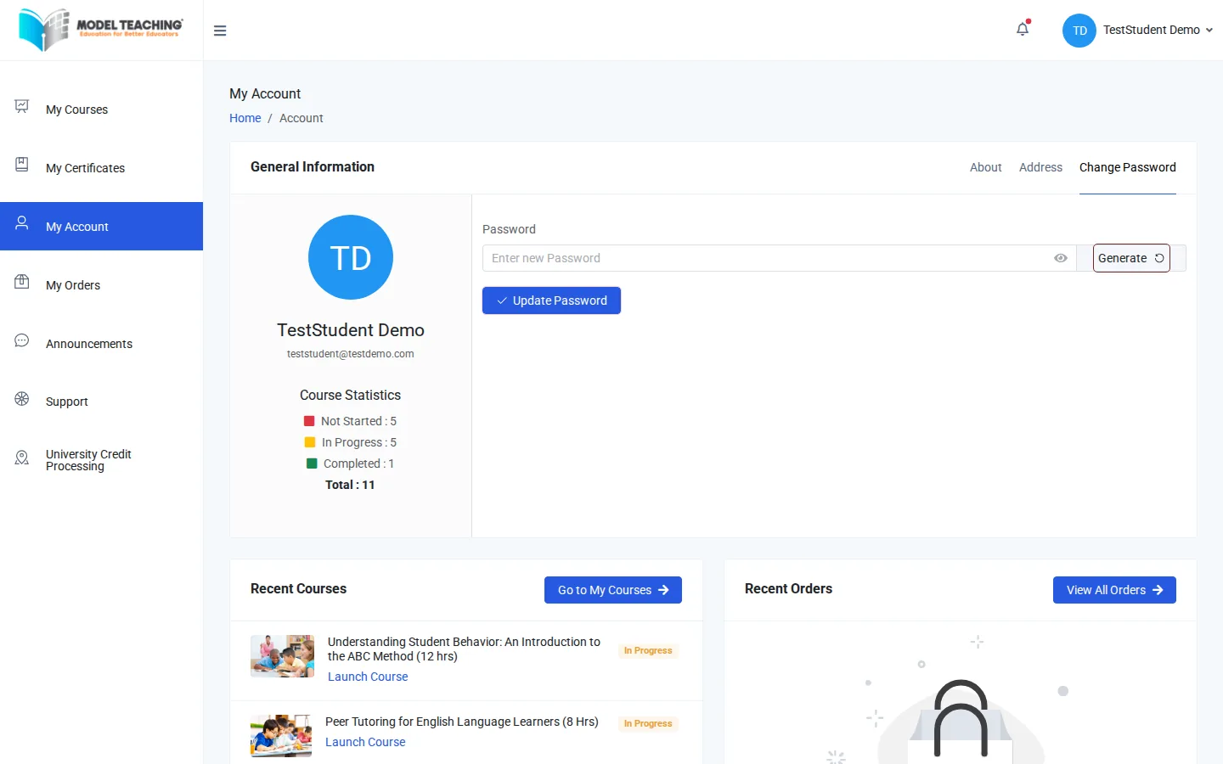Click the green Completed swatch
The width and height of the screenshot is (1223, 764).
pos(312,463)
